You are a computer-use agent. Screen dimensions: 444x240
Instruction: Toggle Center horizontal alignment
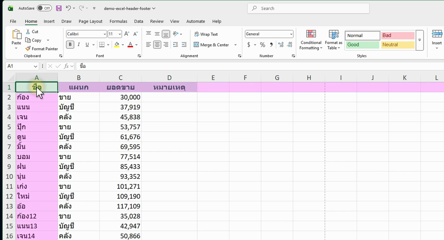click(157, 45)
